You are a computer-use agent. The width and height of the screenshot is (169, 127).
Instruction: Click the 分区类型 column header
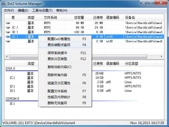point(140,63)
